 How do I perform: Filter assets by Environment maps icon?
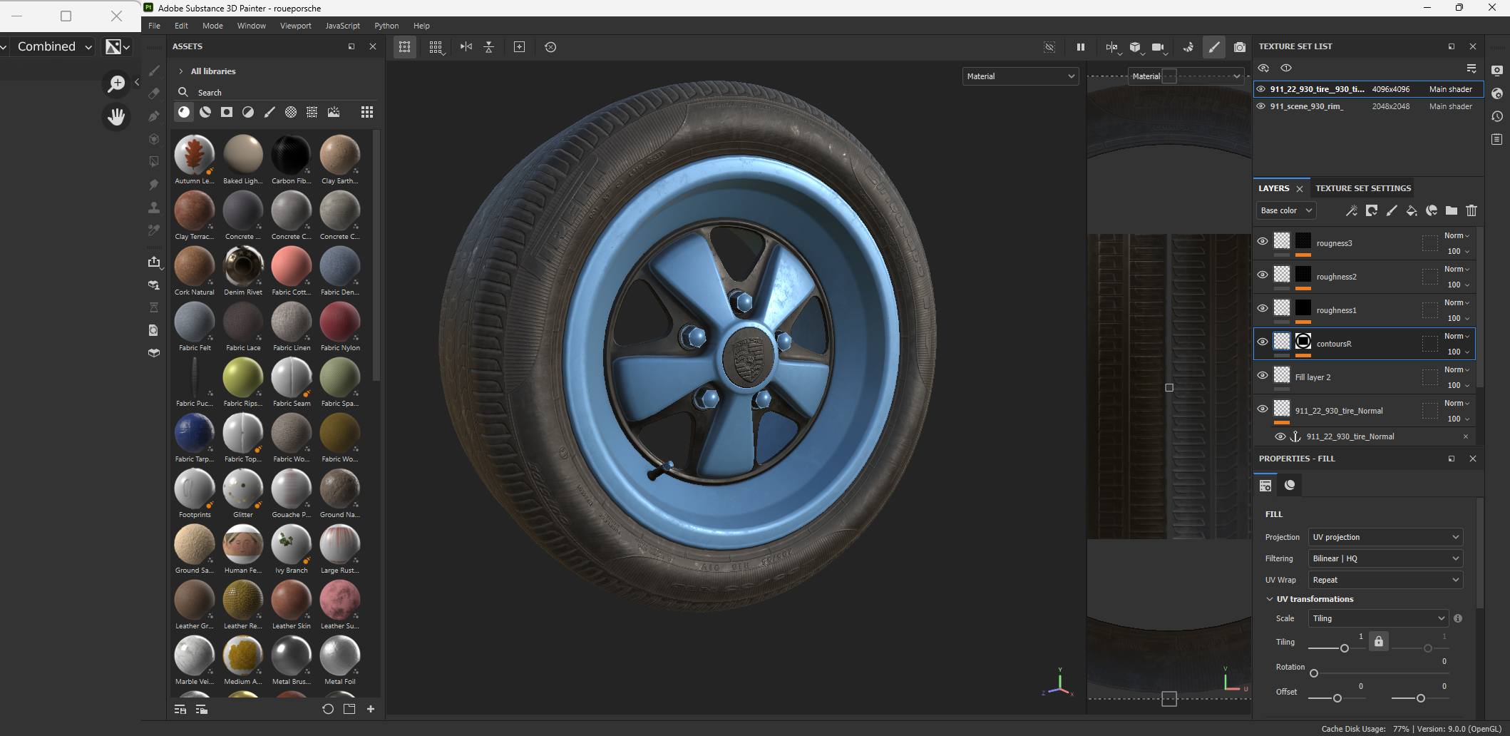point(334,112)
